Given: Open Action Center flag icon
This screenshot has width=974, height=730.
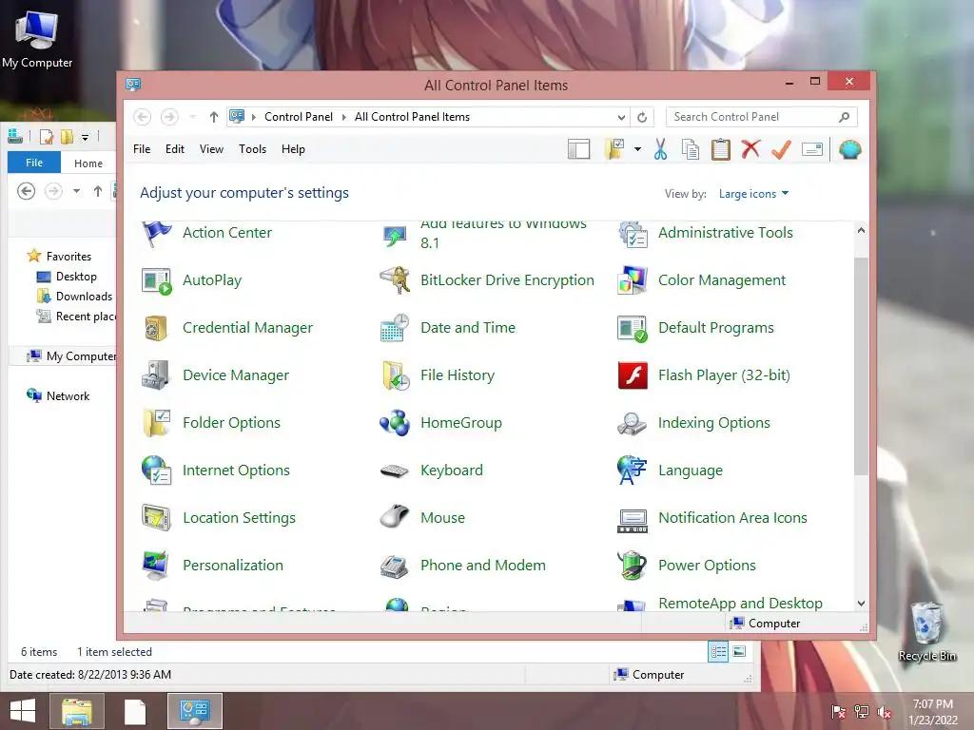Looking at the screenshot, I should coord(157,235).
